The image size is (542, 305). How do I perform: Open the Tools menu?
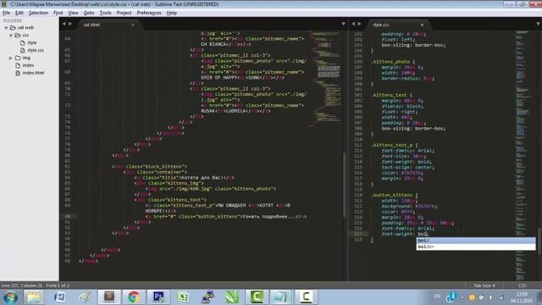click(x=105, y=13)
